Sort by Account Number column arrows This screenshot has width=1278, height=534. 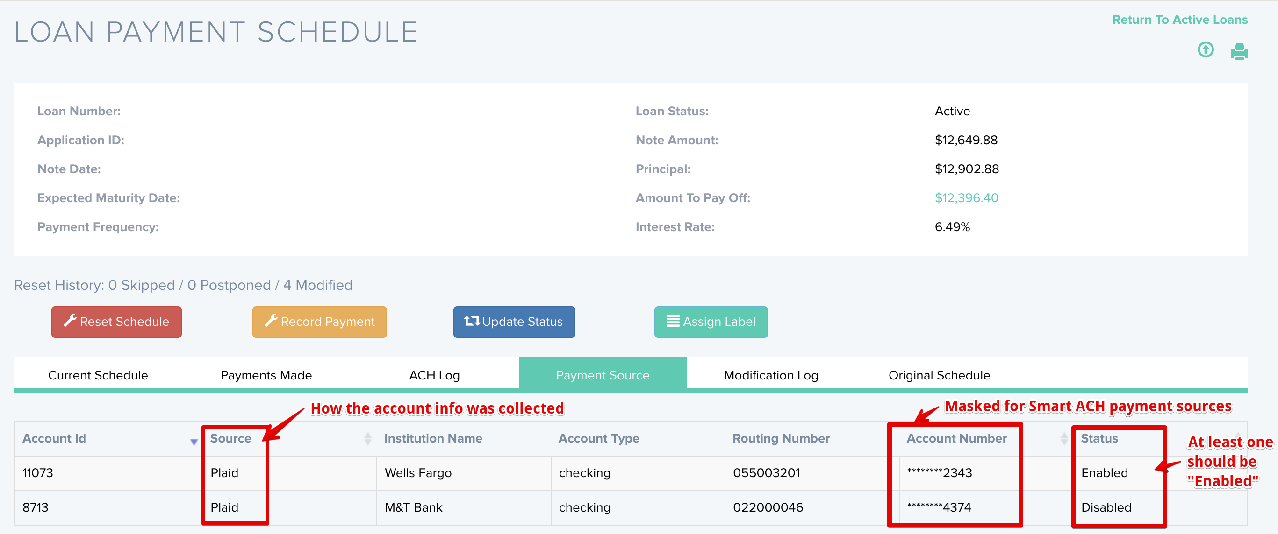coord(1064,438)
